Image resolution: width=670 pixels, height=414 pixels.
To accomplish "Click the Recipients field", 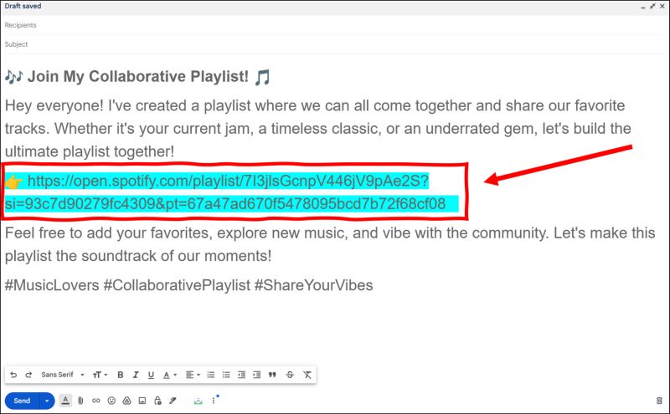I will point(335,25).
